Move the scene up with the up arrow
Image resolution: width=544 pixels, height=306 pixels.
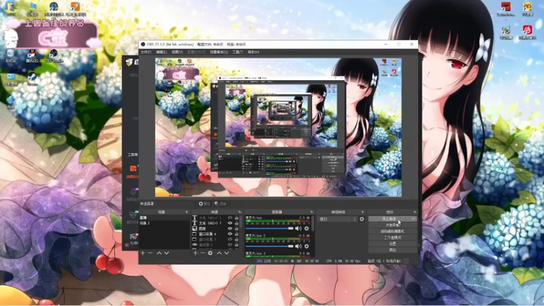point(159,253)
